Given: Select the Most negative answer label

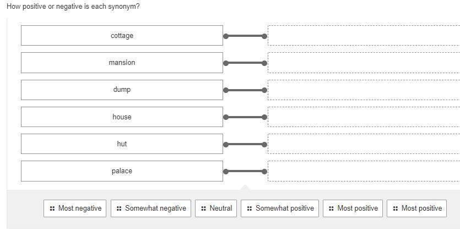Looking at the screenshot, I should (80, 208).
